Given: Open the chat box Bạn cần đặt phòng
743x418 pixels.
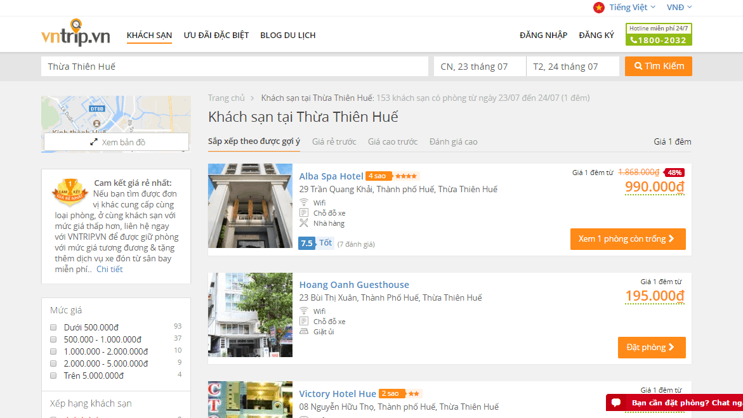Looking at the screenshot, I should [x=674, y=403].
